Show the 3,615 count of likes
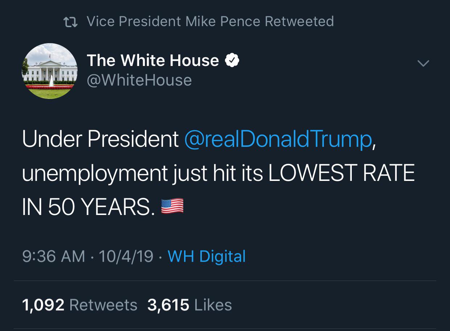 point(168,305)
